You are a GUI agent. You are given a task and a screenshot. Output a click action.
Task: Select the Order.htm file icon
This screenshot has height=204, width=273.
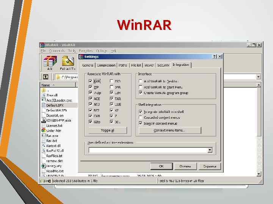pos(44,130)
